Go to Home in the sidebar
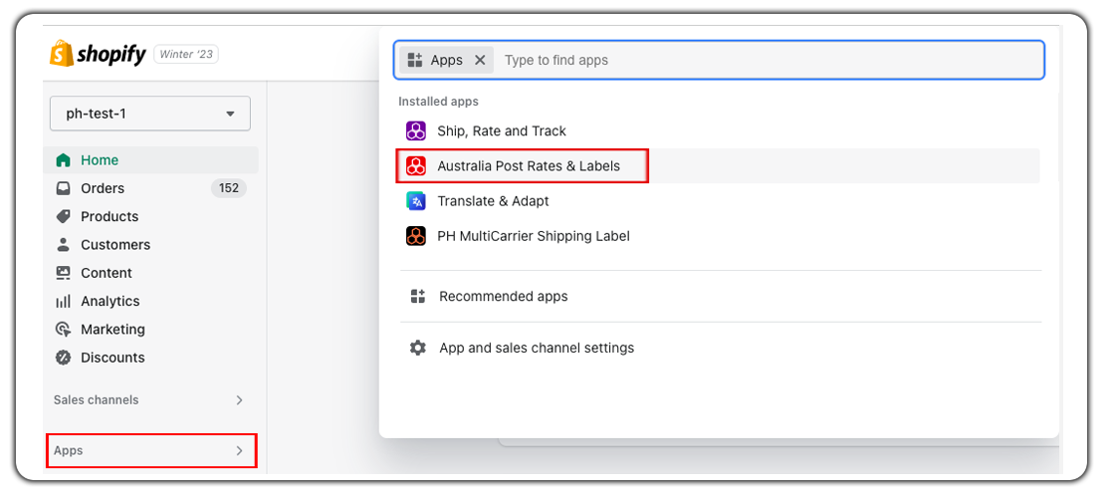 pos(150,160)
